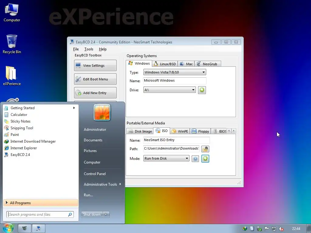Open Shut down options arrow
This screenshot has height=233, width=311.
click(x=106, y=214)
